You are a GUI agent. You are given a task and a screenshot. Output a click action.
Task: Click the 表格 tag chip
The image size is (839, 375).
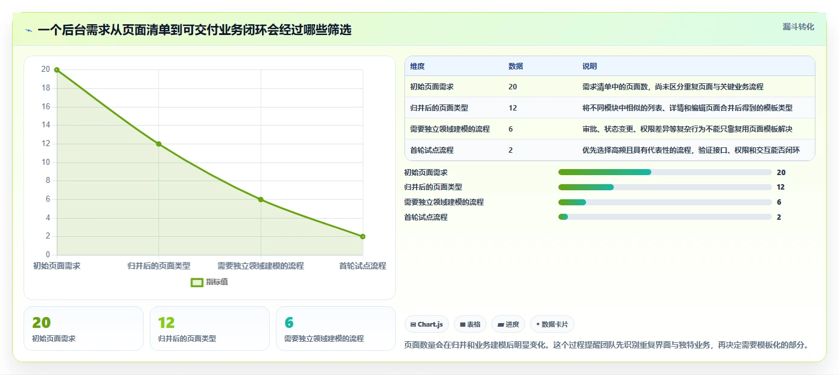click(470, 324)
